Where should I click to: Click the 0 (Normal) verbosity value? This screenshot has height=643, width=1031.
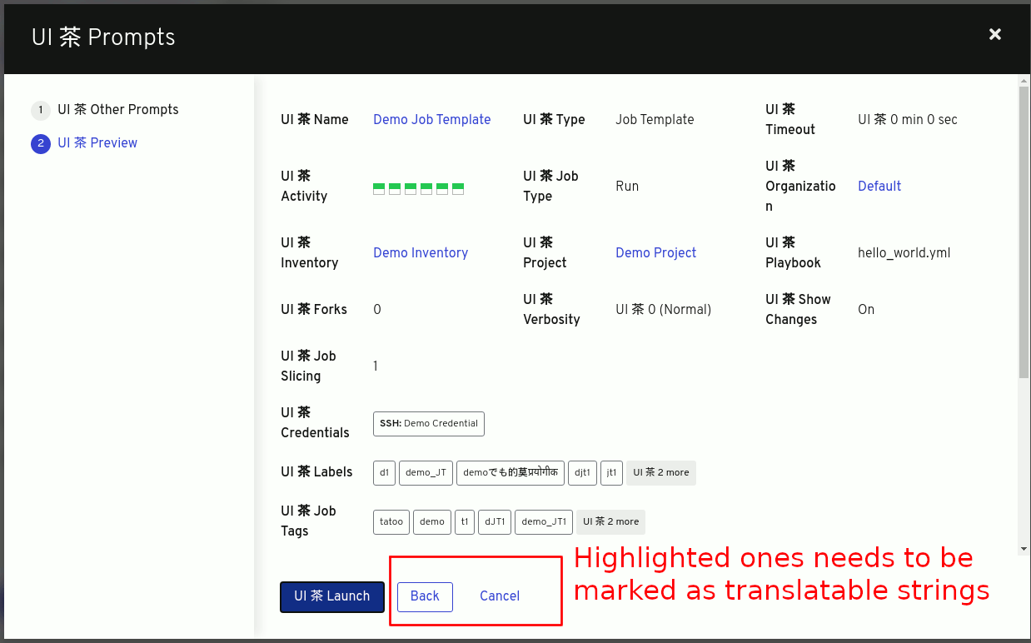pos(664,309)
